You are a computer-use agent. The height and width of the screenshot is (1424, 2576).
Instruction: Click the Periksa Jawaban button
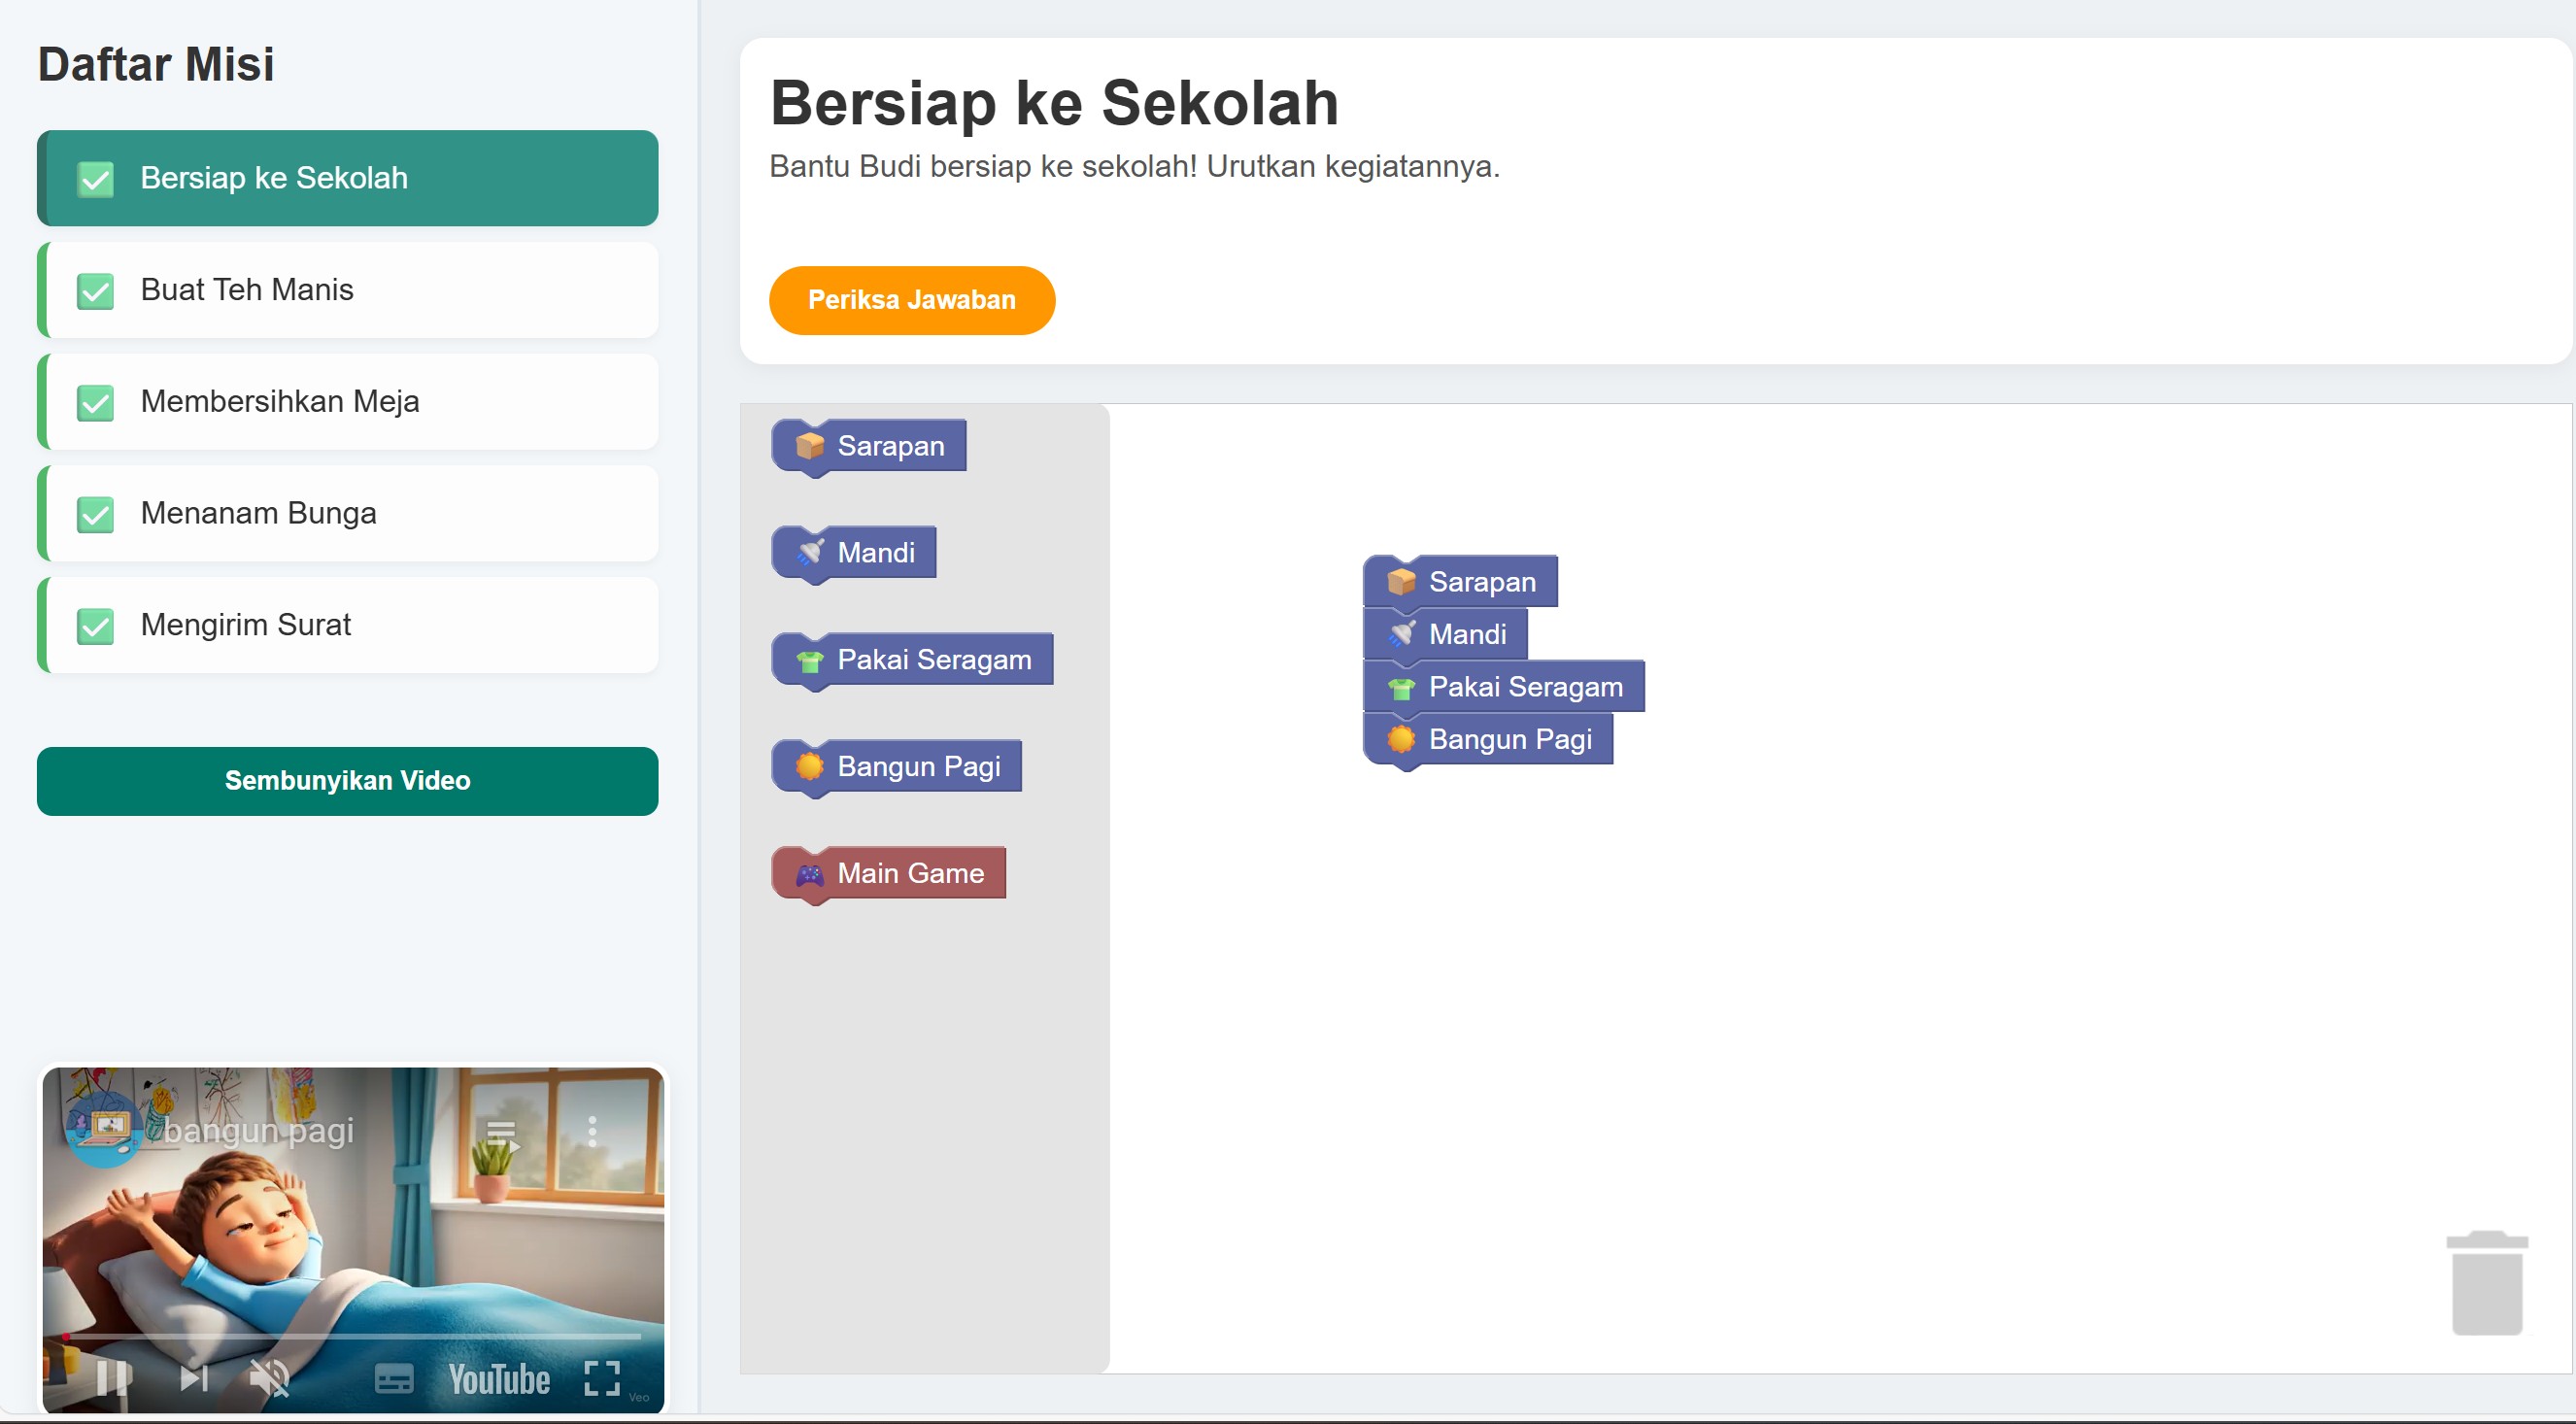point(911,300)
